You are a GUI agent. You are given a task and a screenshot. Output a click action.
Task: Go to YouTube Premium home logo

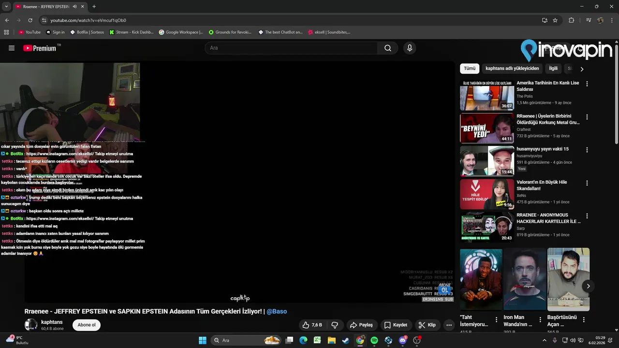[40, 48]
